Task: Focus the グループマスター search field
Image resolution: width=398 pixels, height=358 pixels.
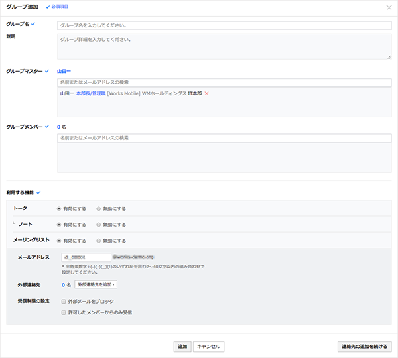Action: click(224, 82)
